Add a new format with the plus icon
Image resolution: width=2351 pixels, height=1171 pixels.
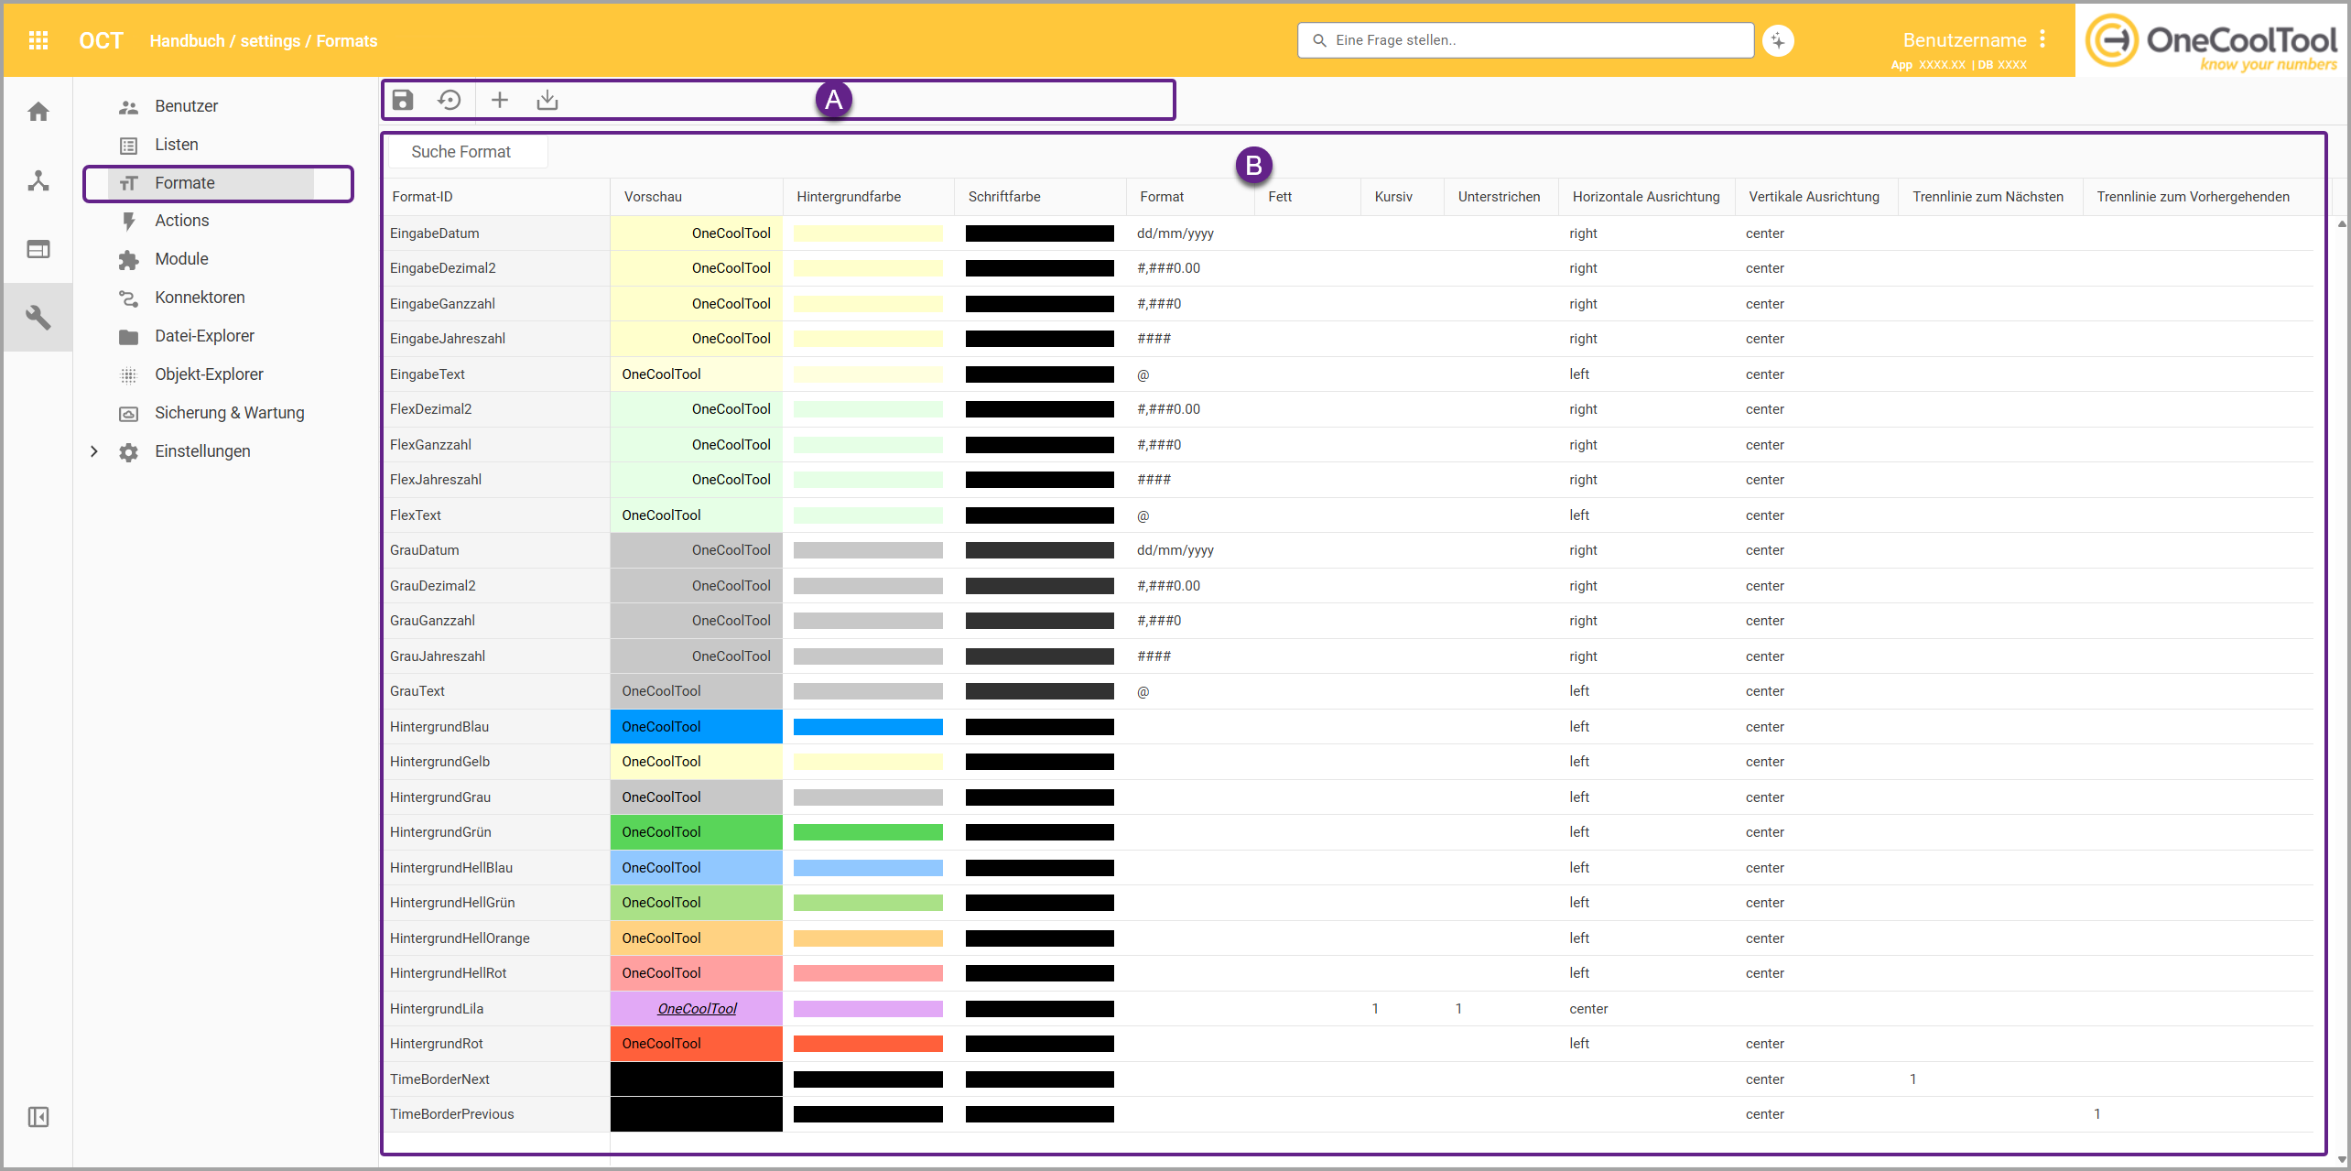(500, 100)
